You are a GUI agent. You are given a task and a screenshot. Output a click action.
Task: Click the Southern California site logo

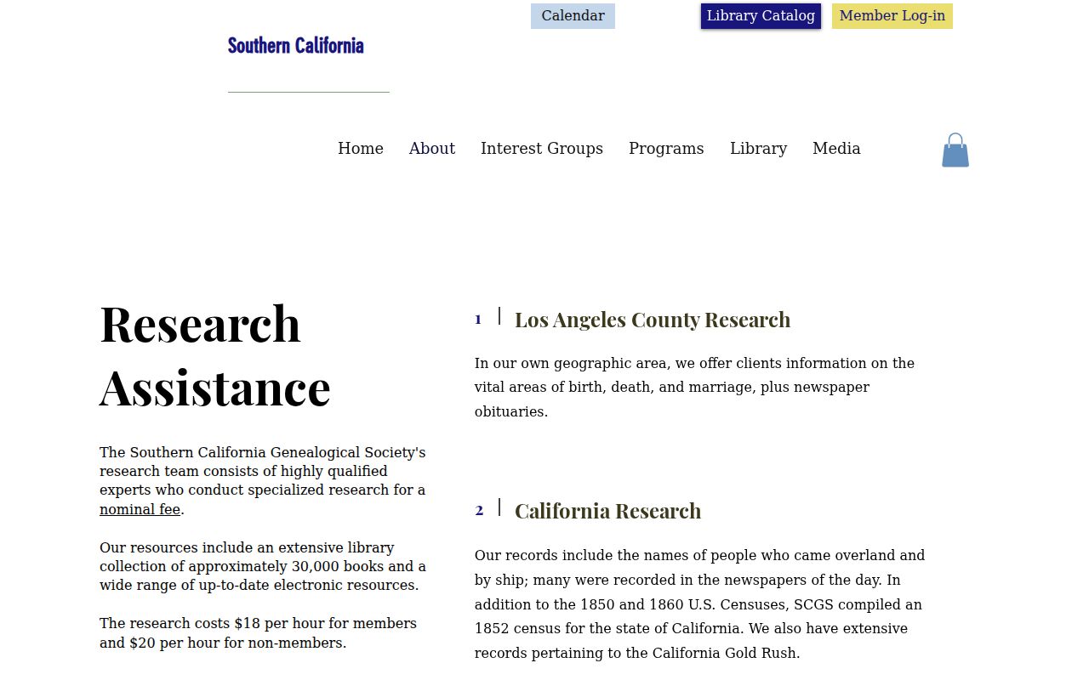(x=296, y=46)
